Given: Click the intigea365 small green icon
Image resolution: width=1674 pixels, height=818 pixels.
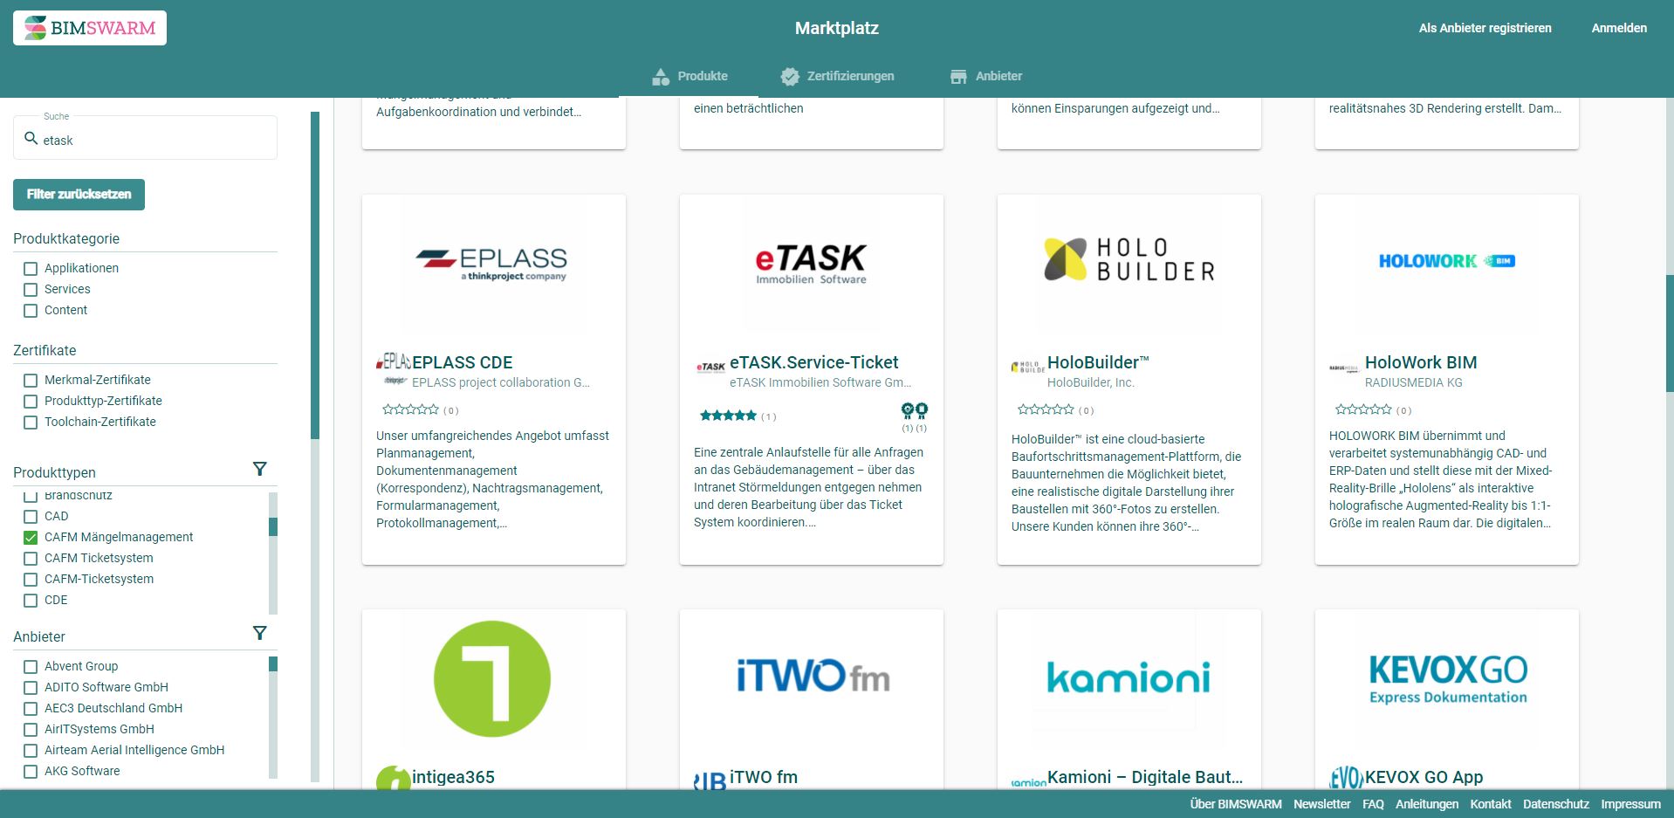Looking at the screenshot, I should click(394, 780).
